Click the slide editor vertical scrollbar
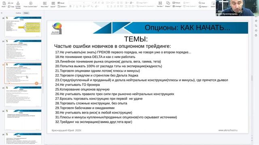259x145 pixels. coord(252,78)
